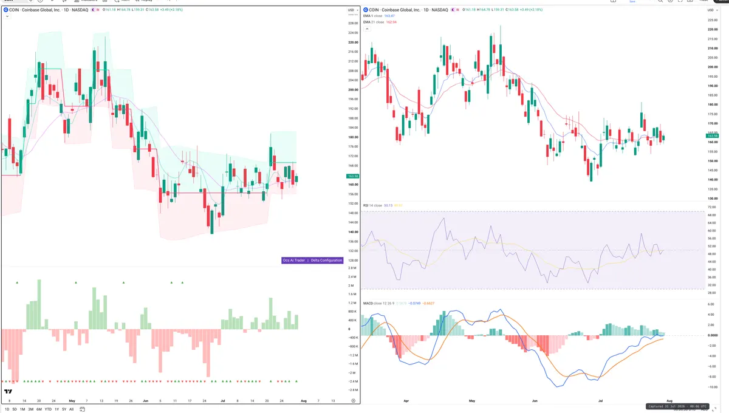Image resolution: width=729 pixels, height=413 pixels.
Task: Click the Delta Configuration label
Action: [x=326, y=260]
